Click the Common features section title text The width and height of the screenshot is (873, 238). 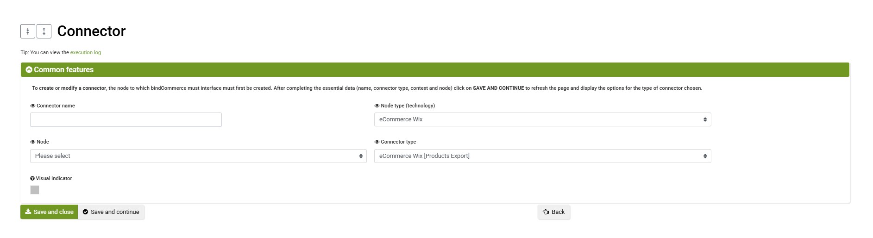click(64, 69)
